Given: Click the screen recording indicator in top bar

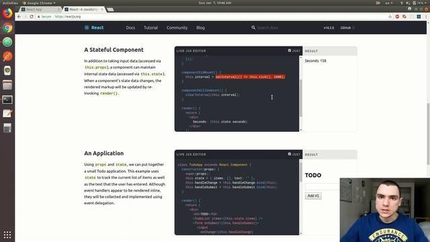Looking at the screenshot, I should (x=378, y=3).
